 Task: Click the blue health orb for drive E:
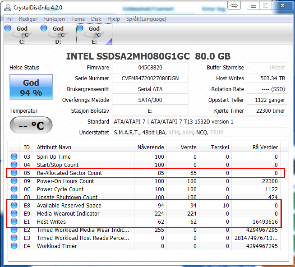pyautogui.click(x=80, y=28)
